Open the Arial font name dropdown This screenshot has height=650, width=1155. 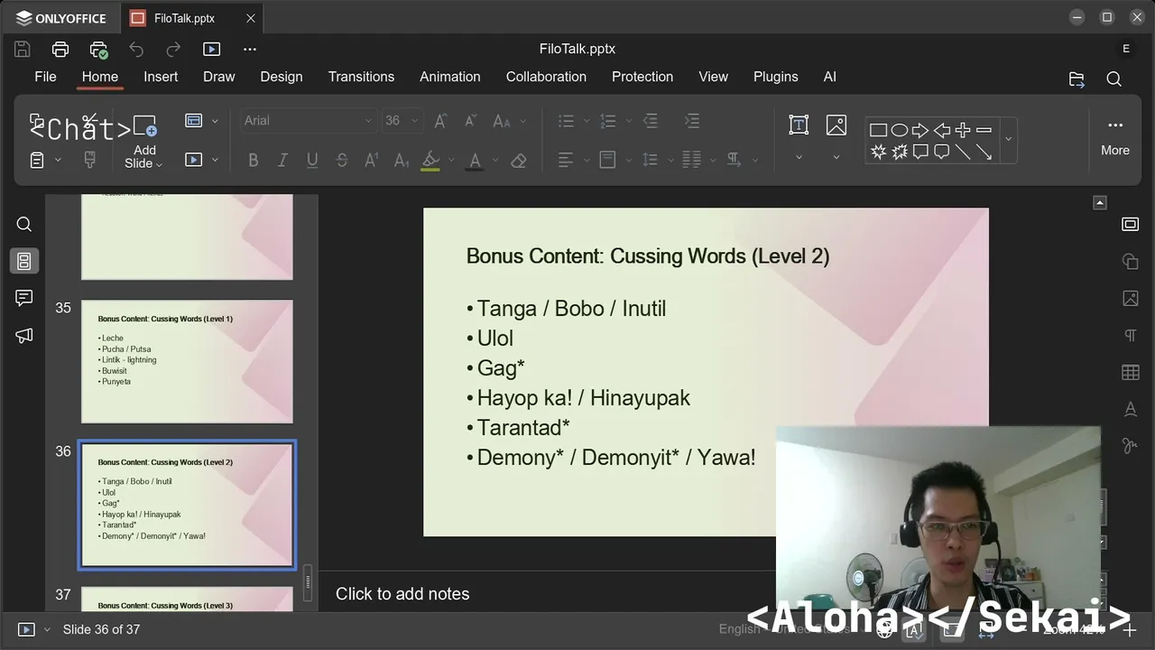tap(368, 121)
